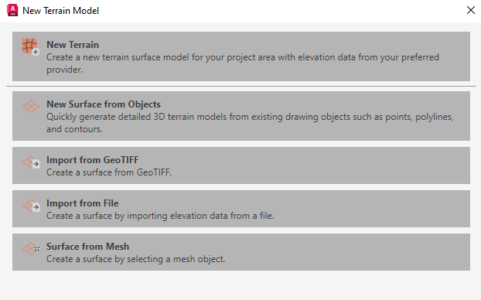Select the New Terrain heading
The width and height of the screenshot is (481, 300).
point(73,45)
